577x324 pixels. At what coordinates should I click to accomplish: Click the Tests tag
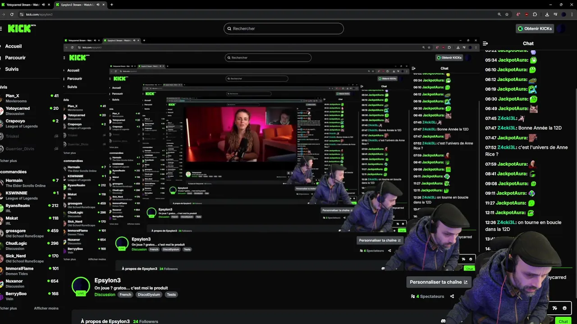(x=171, y=295)
